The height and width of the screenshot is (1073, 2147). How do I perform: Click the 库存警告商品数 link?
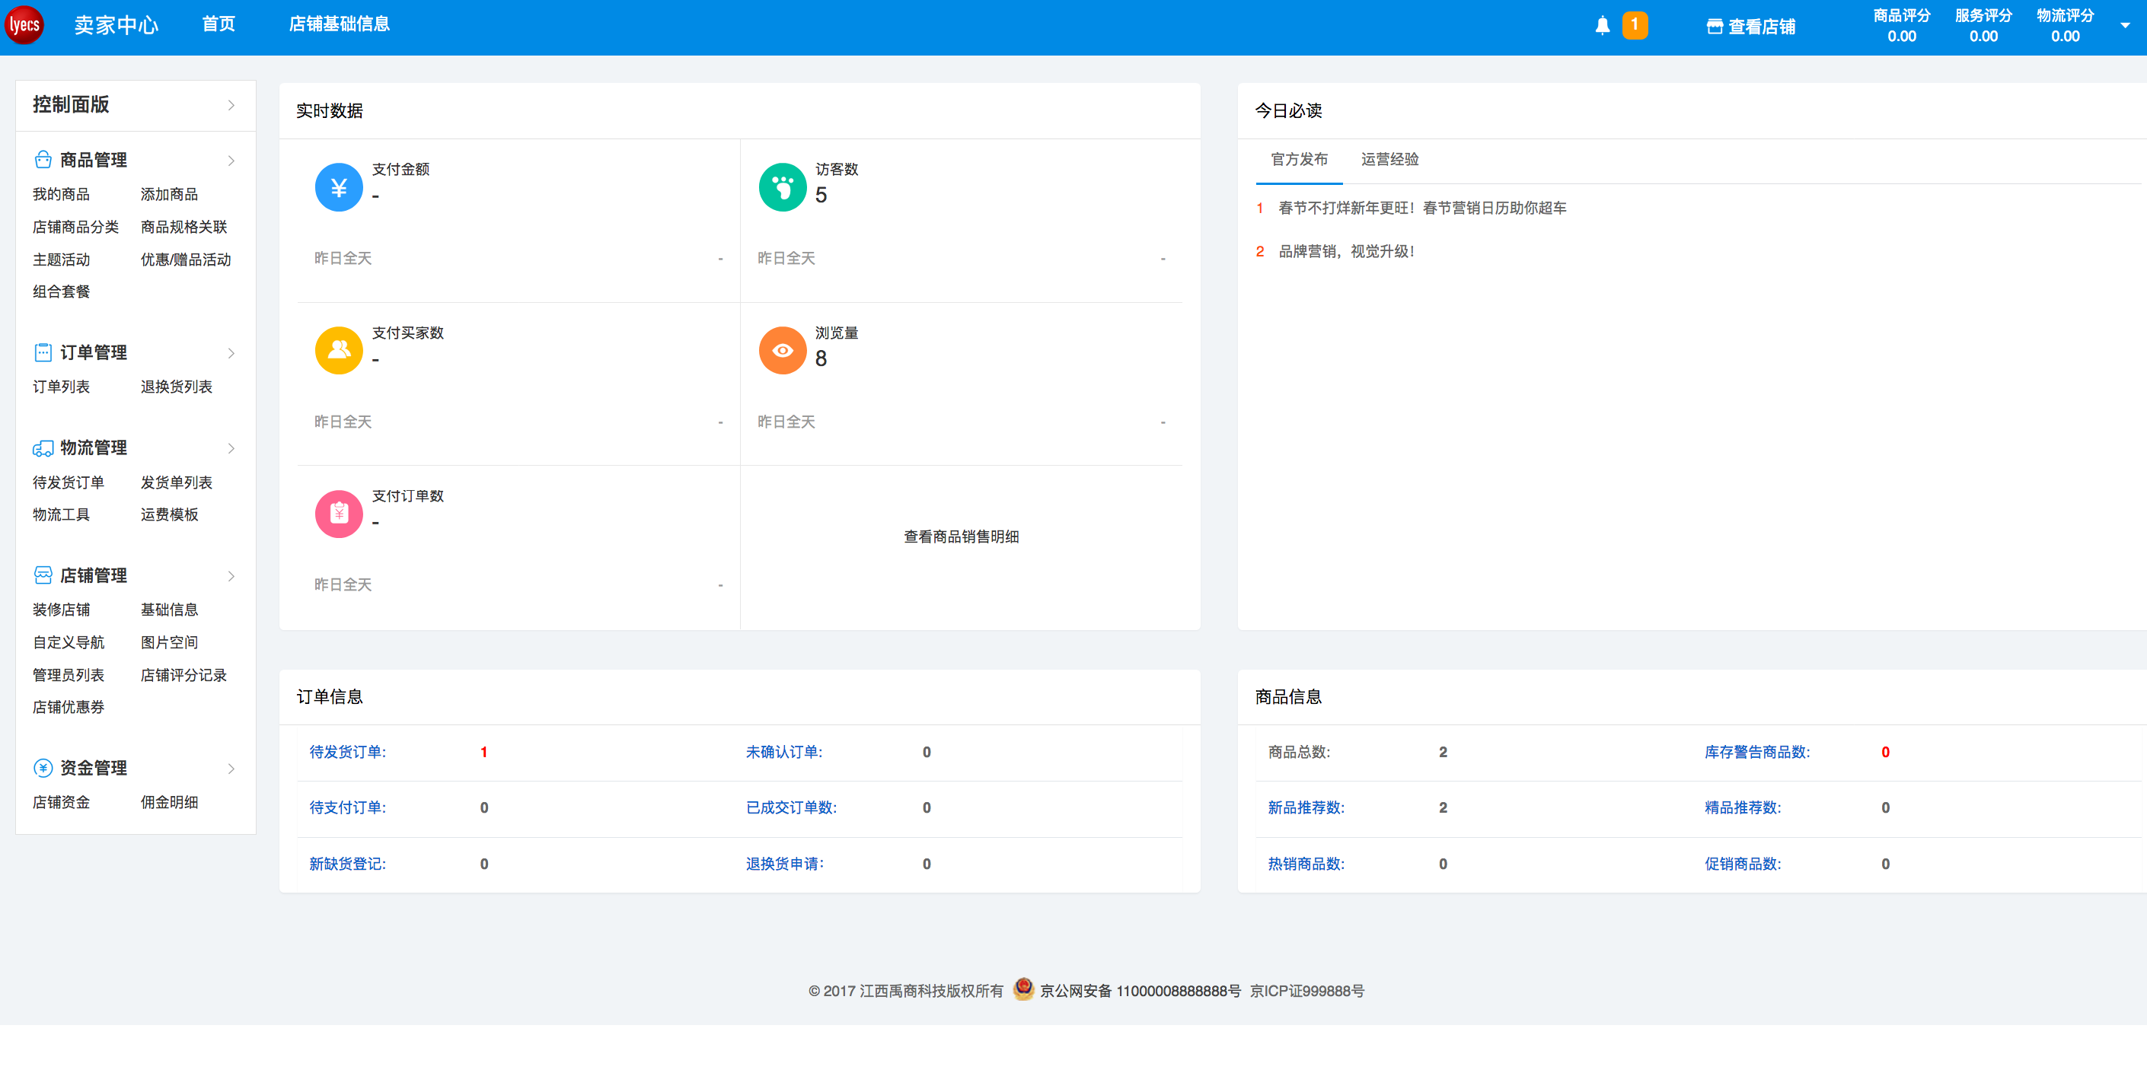[1757, 751]
